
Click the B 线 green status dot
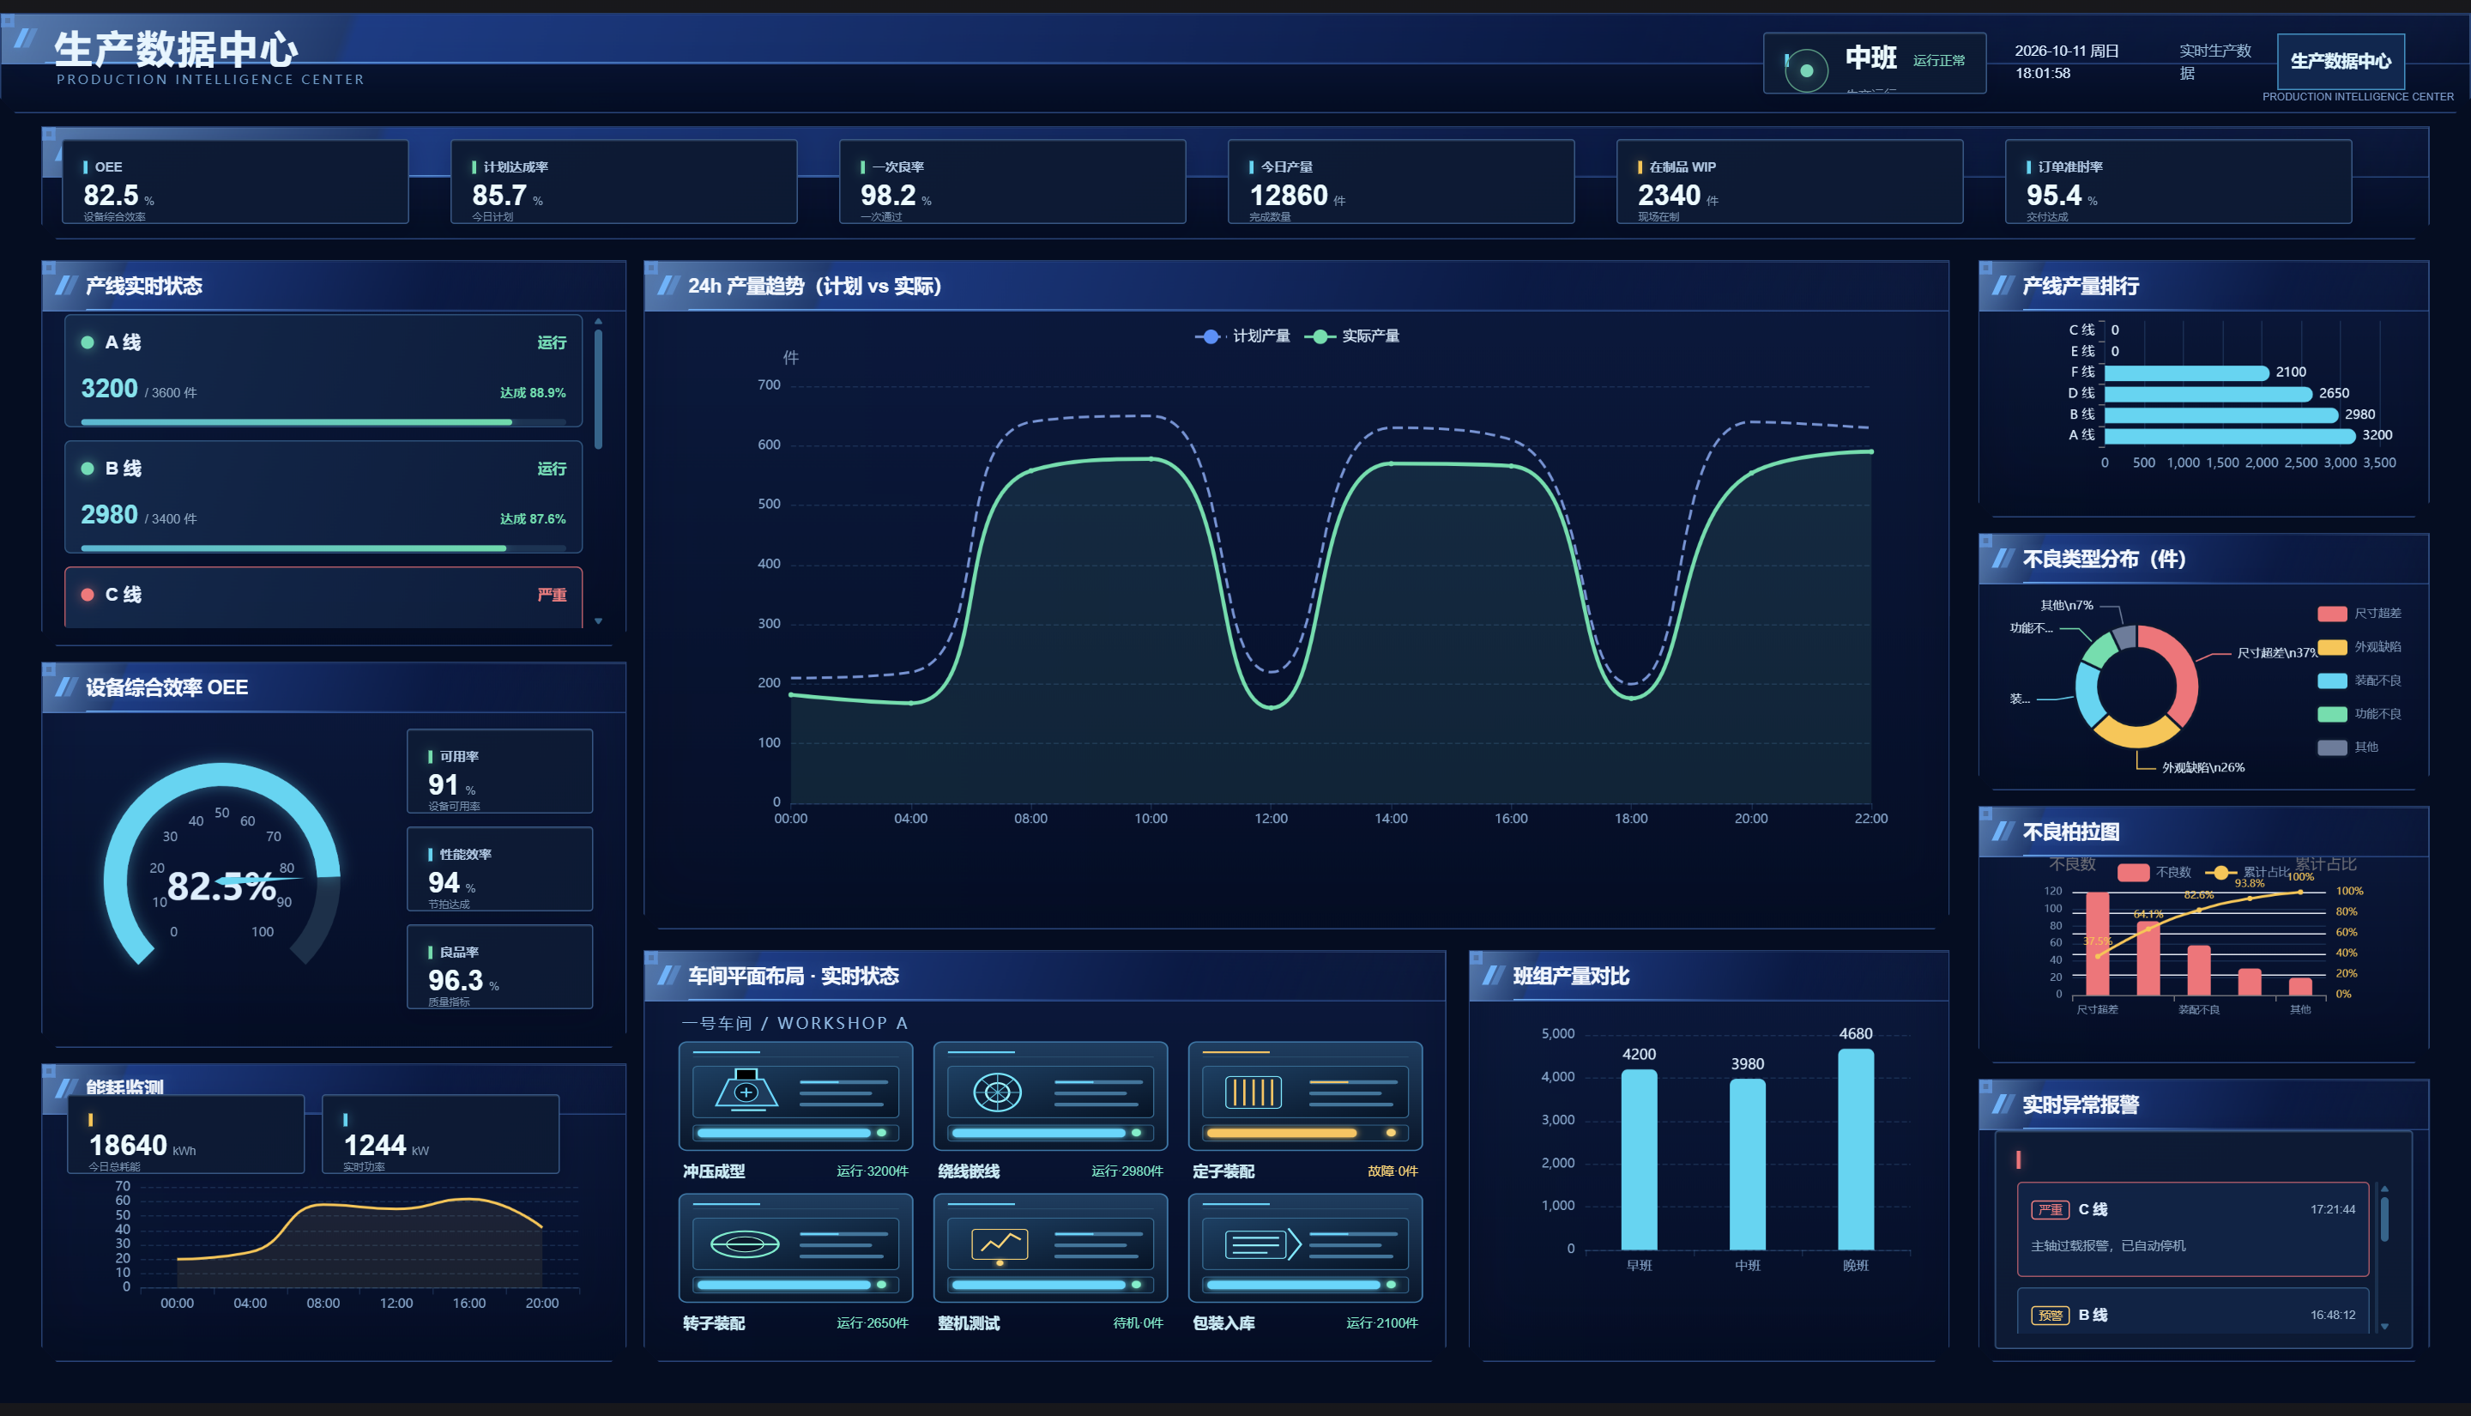[88, 469]
